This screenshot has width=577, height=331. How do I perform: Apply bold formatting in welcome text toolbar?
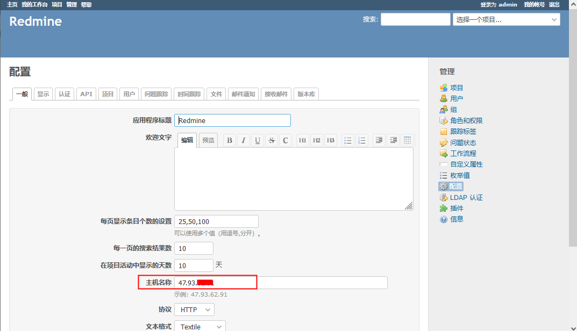[230, 140]
